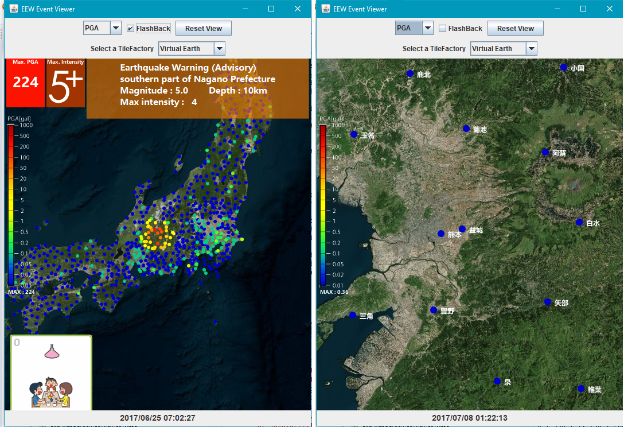Viewport: 624px width, 427px height.
Task: Uncheck FlashBack in the left viewer
Action: pos(130,28)
